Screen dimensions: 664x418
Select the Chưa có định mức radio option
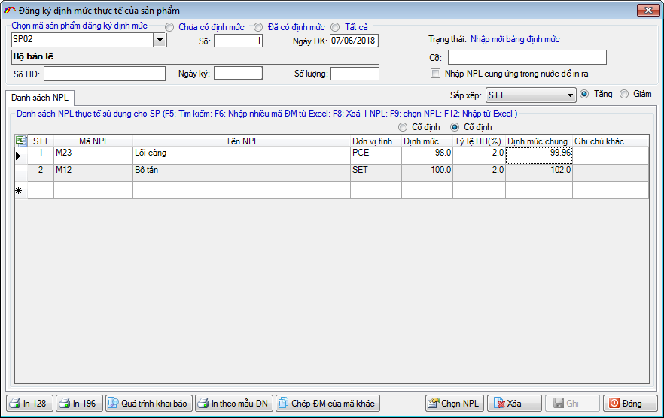[169, 27]
